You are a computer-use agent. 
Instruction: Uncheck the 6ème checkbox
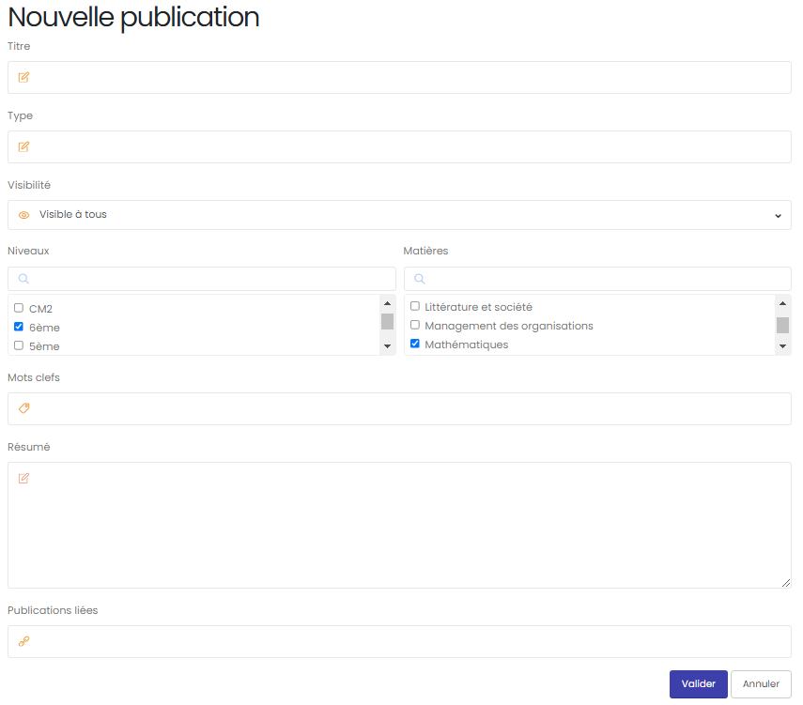tap(19, 327)
